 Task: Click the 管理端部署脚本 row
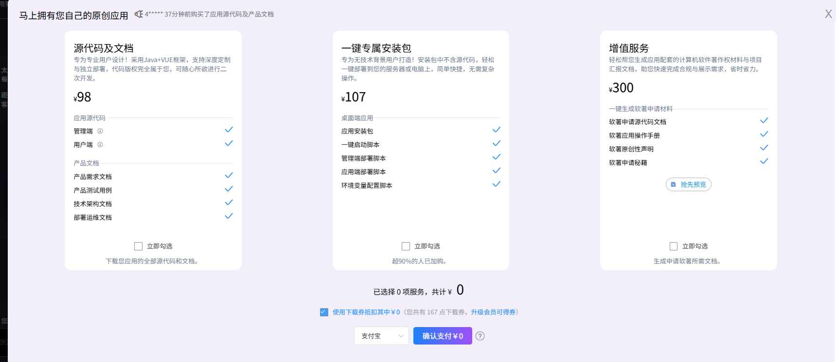[x=421, y=158]
